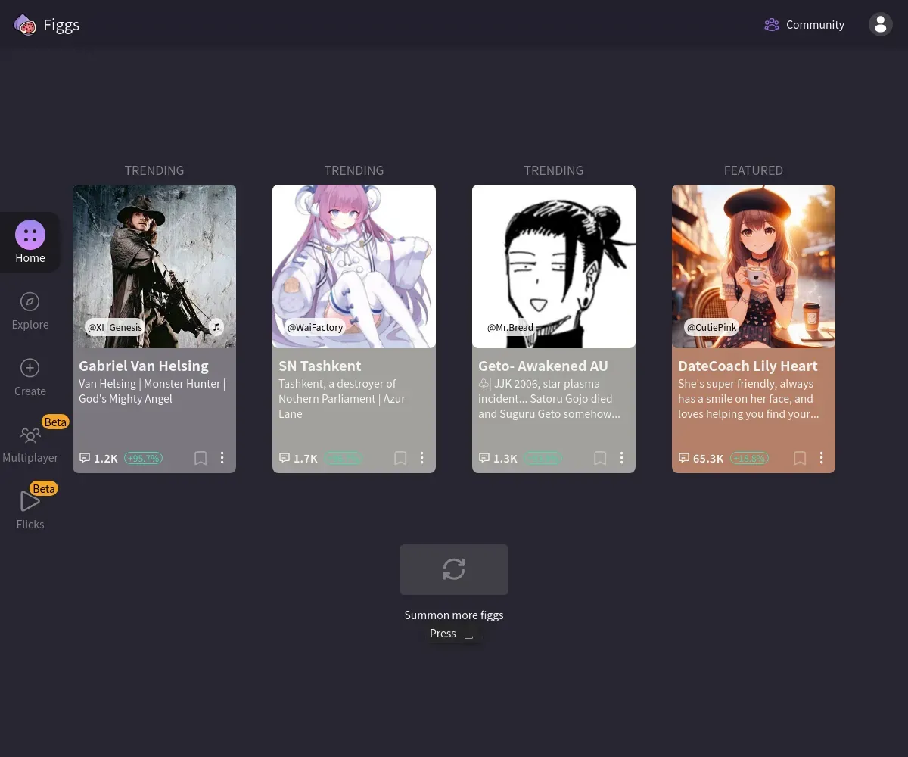Screen dimensions: 908x757
Task: Open the Community page
Action: coord(804,25)
